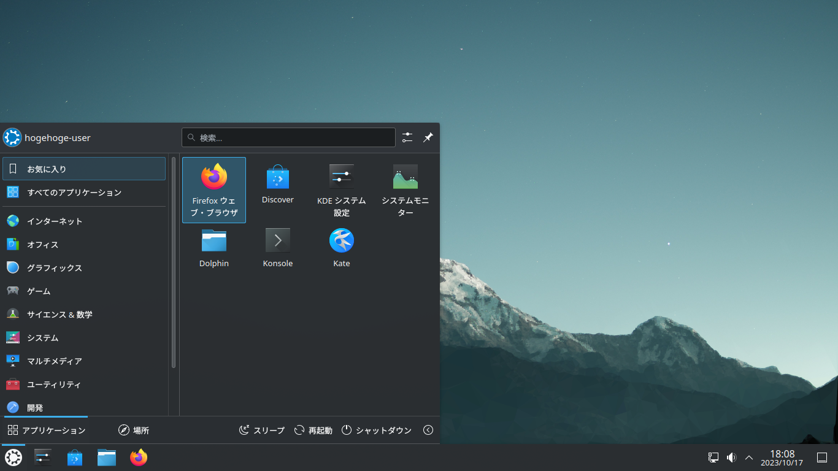
Task: Open Discover software center in favorites
Action: tap(278, 184)
